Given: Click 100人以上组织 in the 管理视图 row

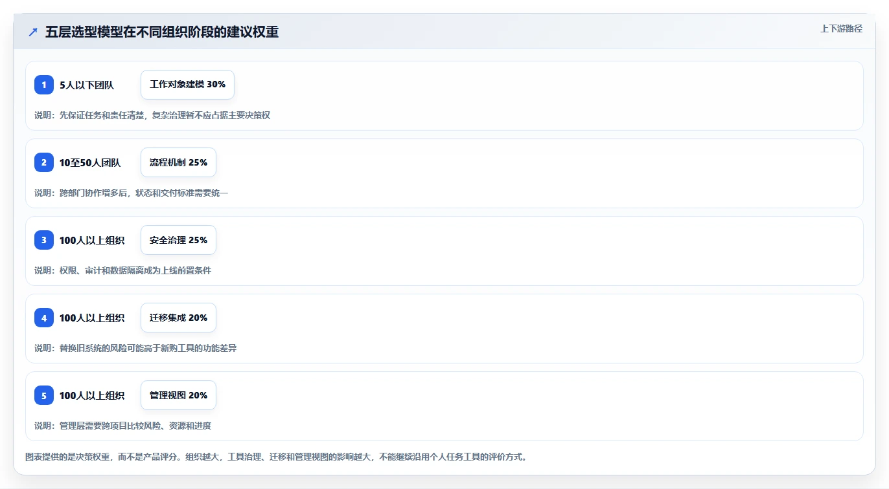Looking at the screenshot, I should [92, 395].
